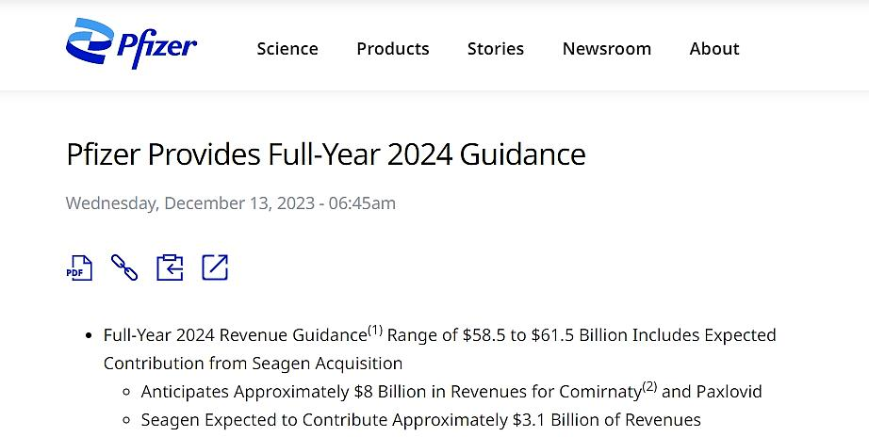Click 'Contribution from Seagen Acquisition' line
This screenshot has height=437, width=869.
tap(253, 364)
